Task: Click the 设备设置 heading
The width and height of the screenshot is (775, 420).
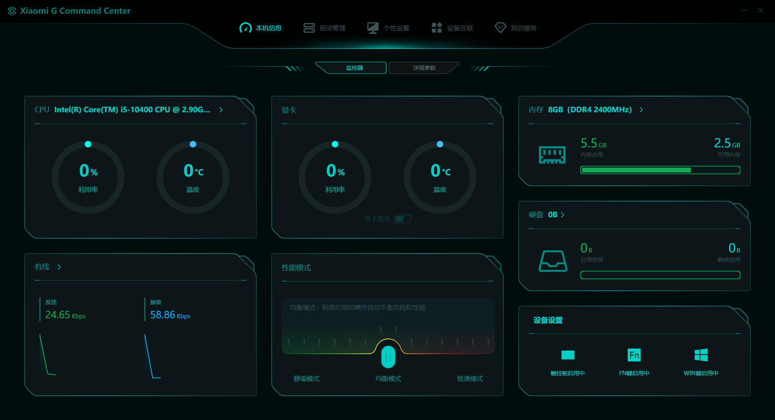Action: (548, 320)
